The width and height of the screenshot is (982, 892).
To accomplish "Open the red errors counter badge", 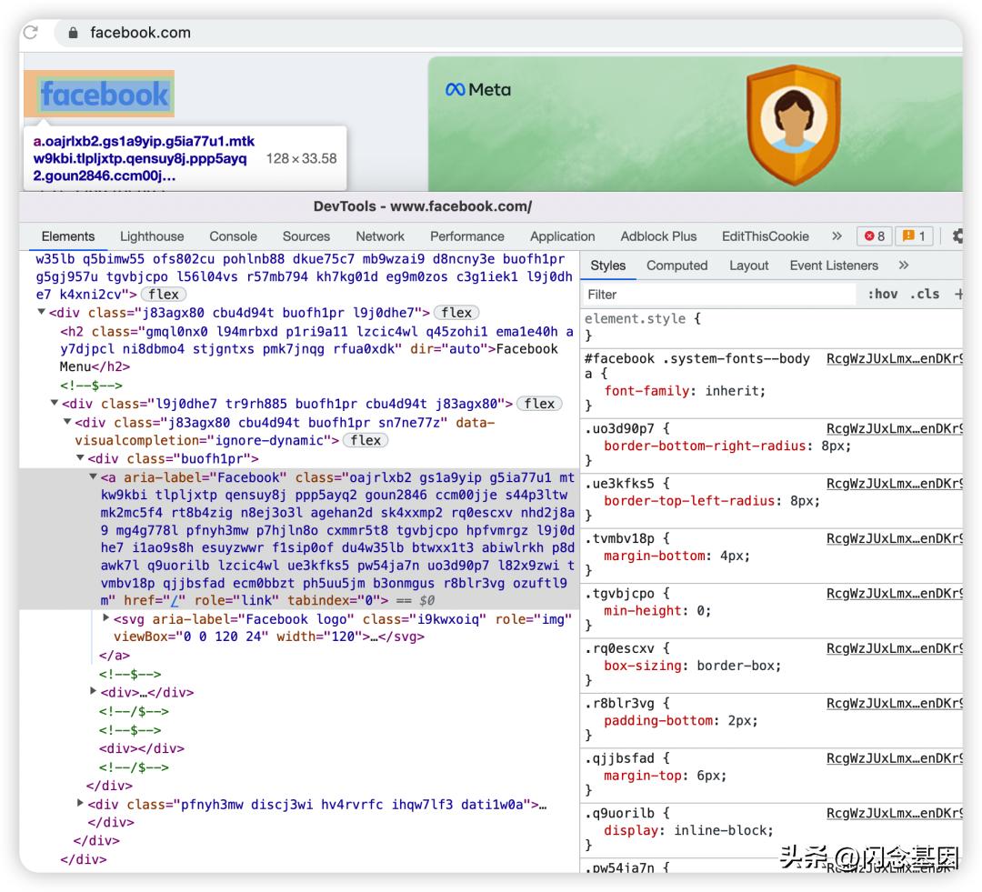I will tap(875, 236).
